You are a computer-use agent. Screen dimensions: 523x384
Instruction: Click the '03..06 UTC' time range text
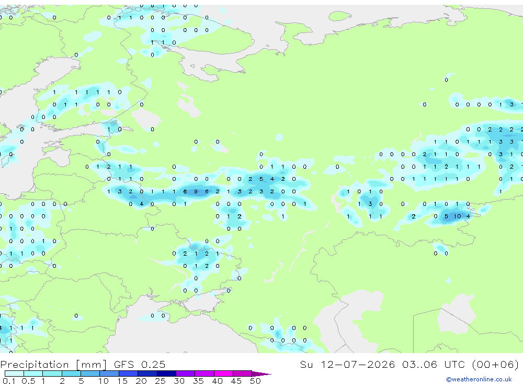click(x=433, y=364)
